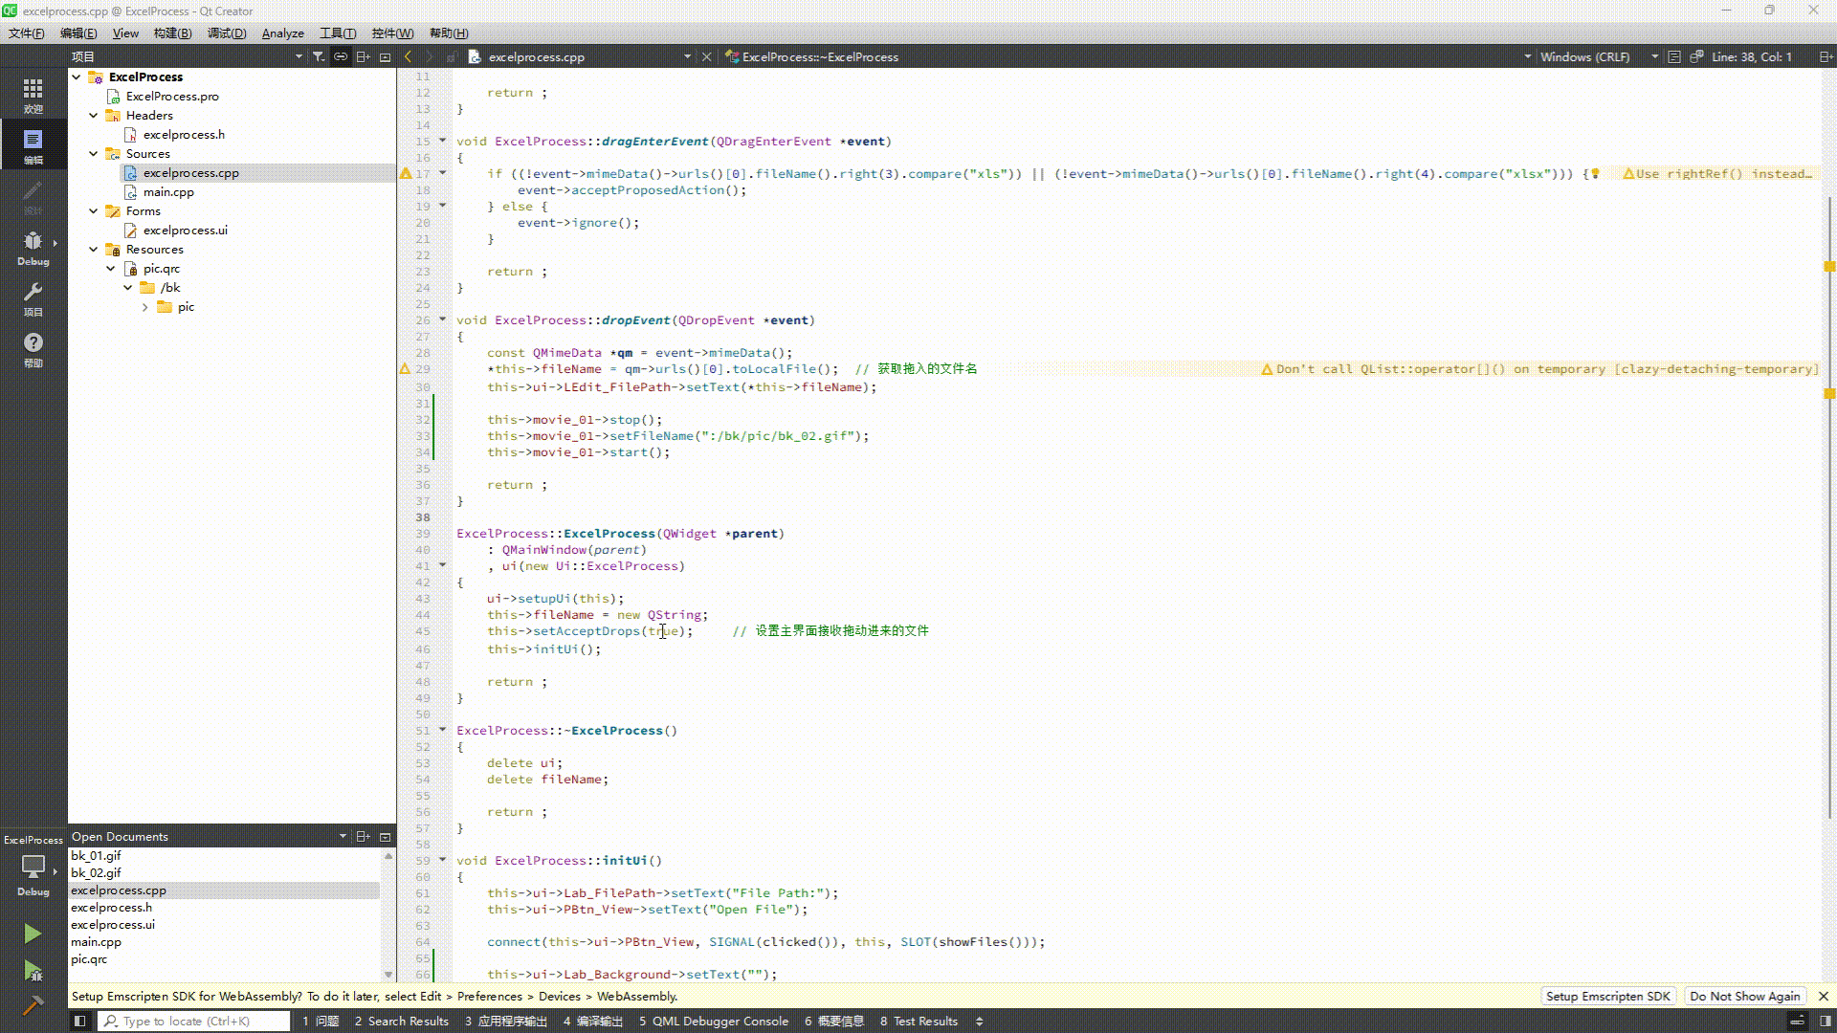Expand the Resources folder in project tree

point(96,249)
